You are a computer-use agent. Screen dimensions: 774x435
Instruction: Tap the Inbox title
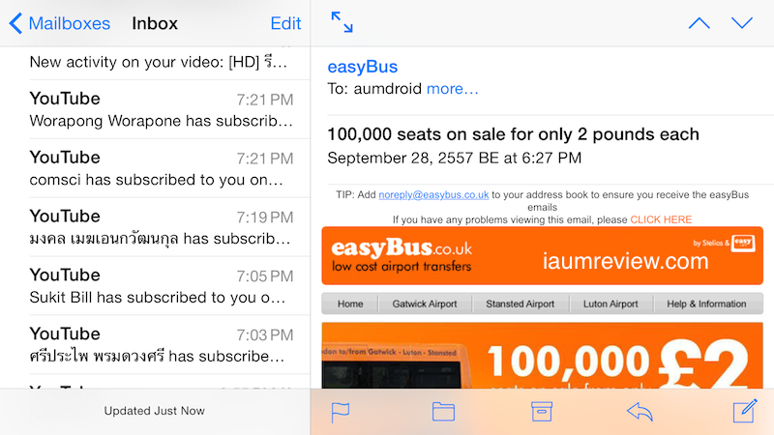(155, 23)
